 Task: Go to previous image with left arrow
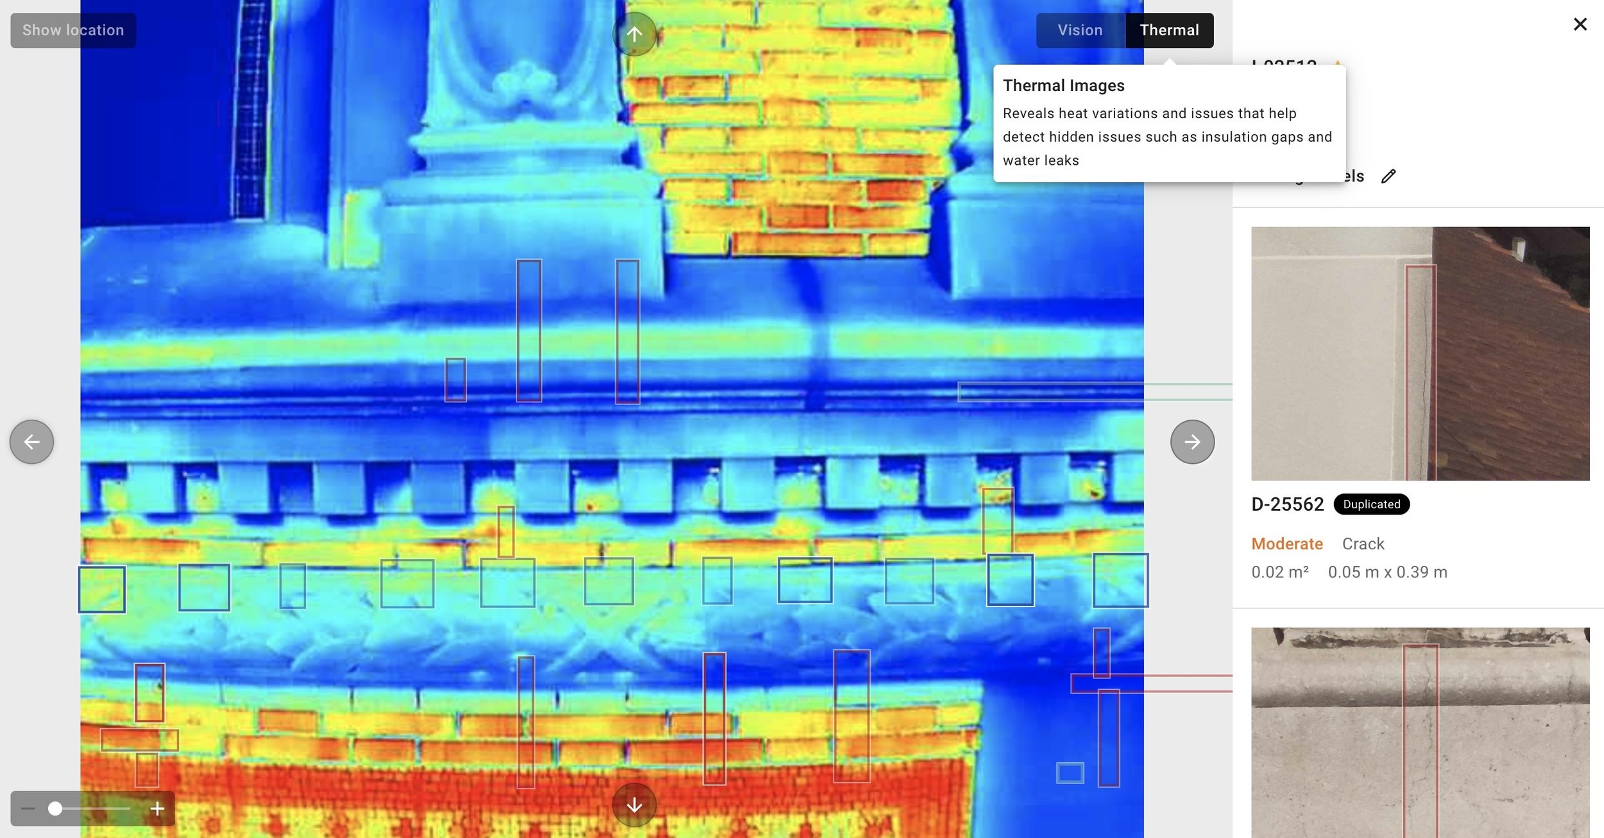point(31,441)
